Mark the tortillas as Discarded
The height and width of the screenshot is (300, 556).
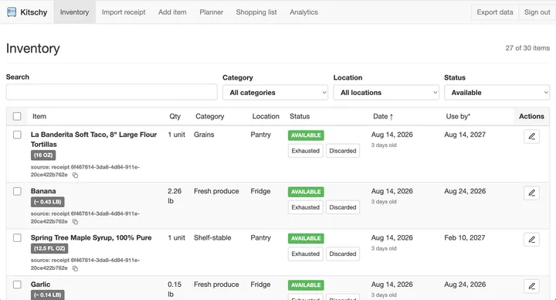point(343,151)
